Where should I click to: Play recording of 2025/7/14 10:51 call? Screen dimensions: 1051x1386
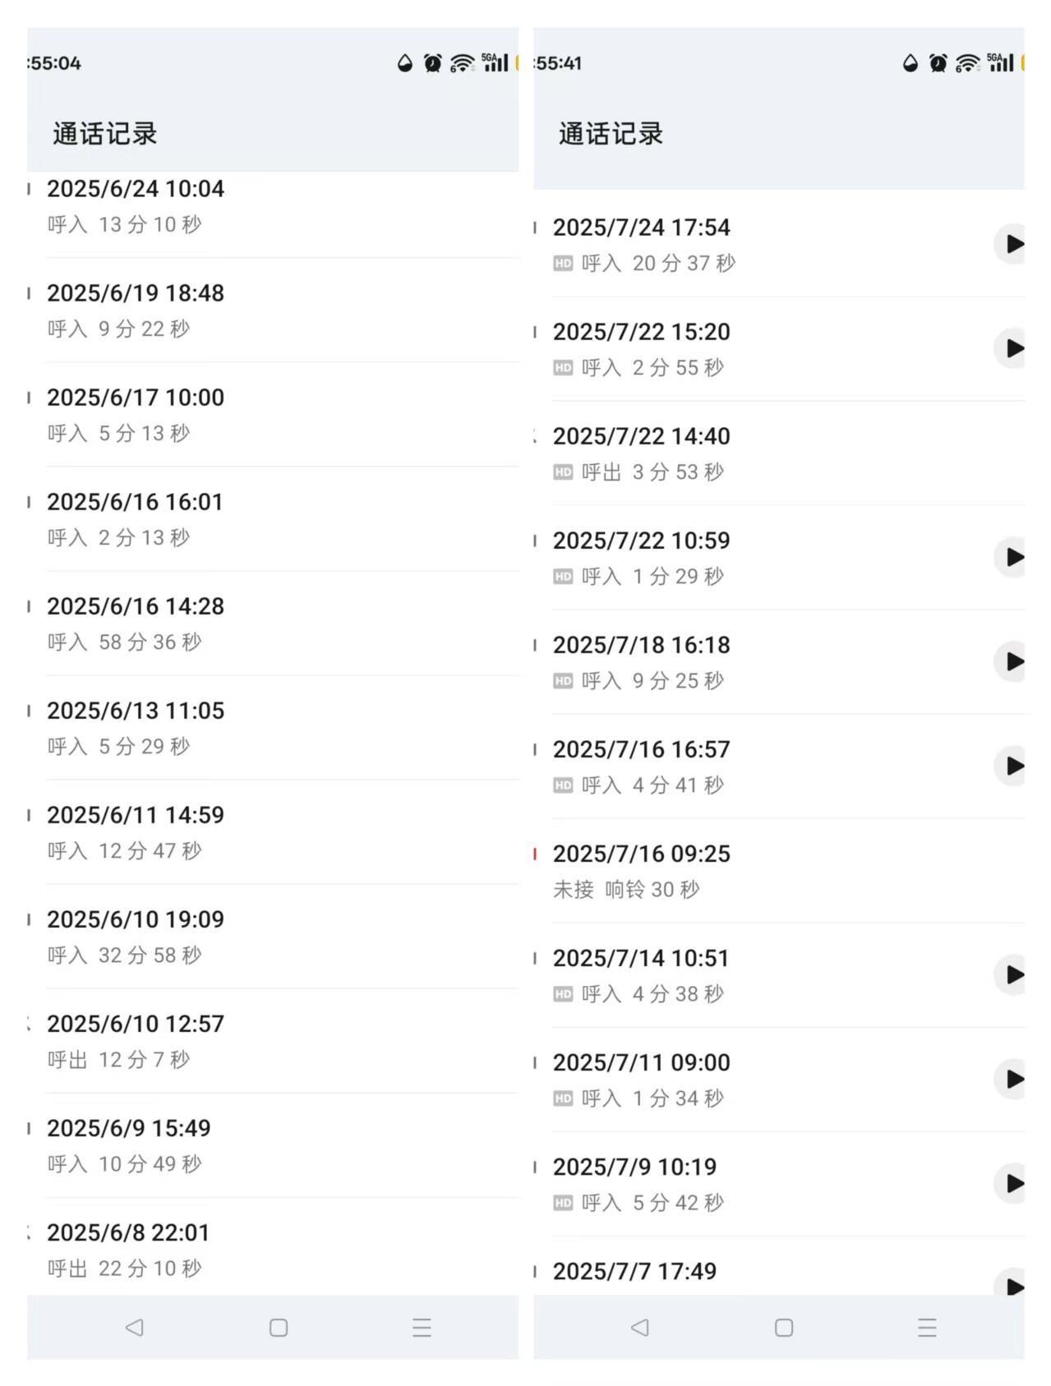pos(1012,974)
